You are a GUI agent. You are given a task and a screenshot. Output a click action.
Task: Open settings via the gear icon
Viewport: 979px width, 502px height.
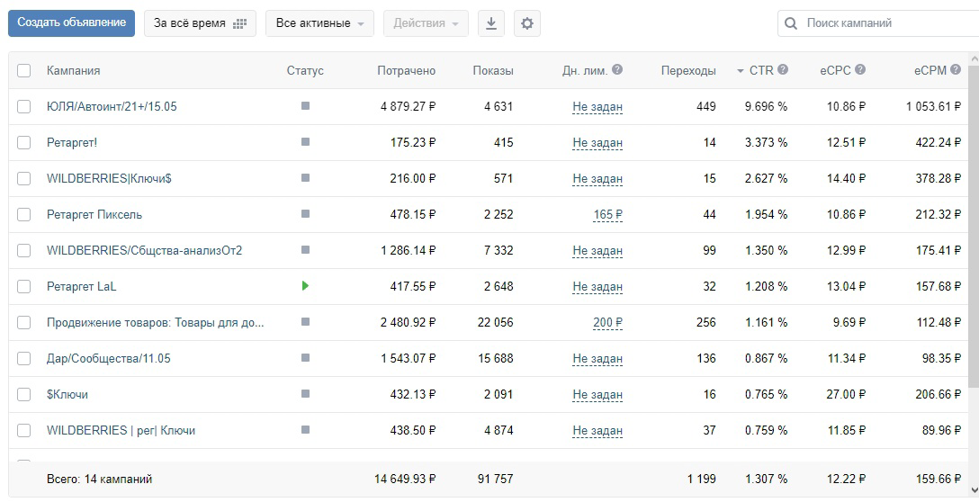pyautogui.click(x=527, y=23)
